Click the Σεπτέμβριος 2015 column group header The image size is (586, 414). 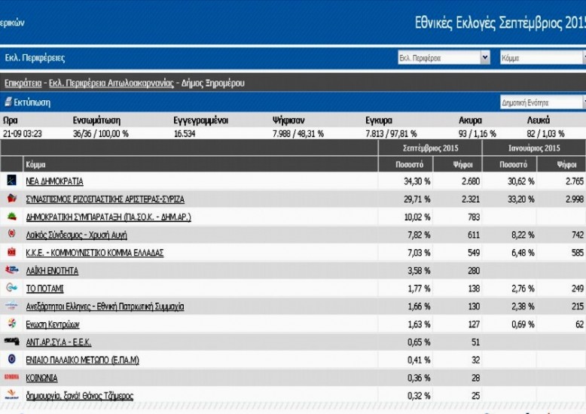[430, 148]
